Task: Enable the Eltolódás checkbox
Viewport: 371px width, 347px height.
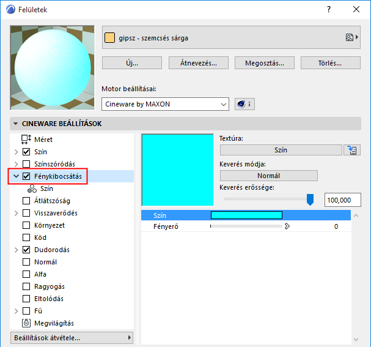Action: pos(26,299)
